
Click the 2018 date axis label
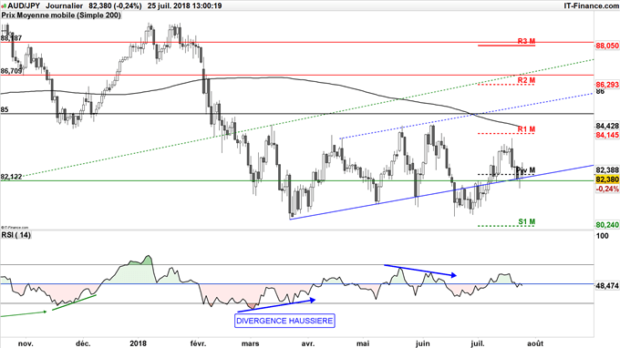click(x=139, y=343)
